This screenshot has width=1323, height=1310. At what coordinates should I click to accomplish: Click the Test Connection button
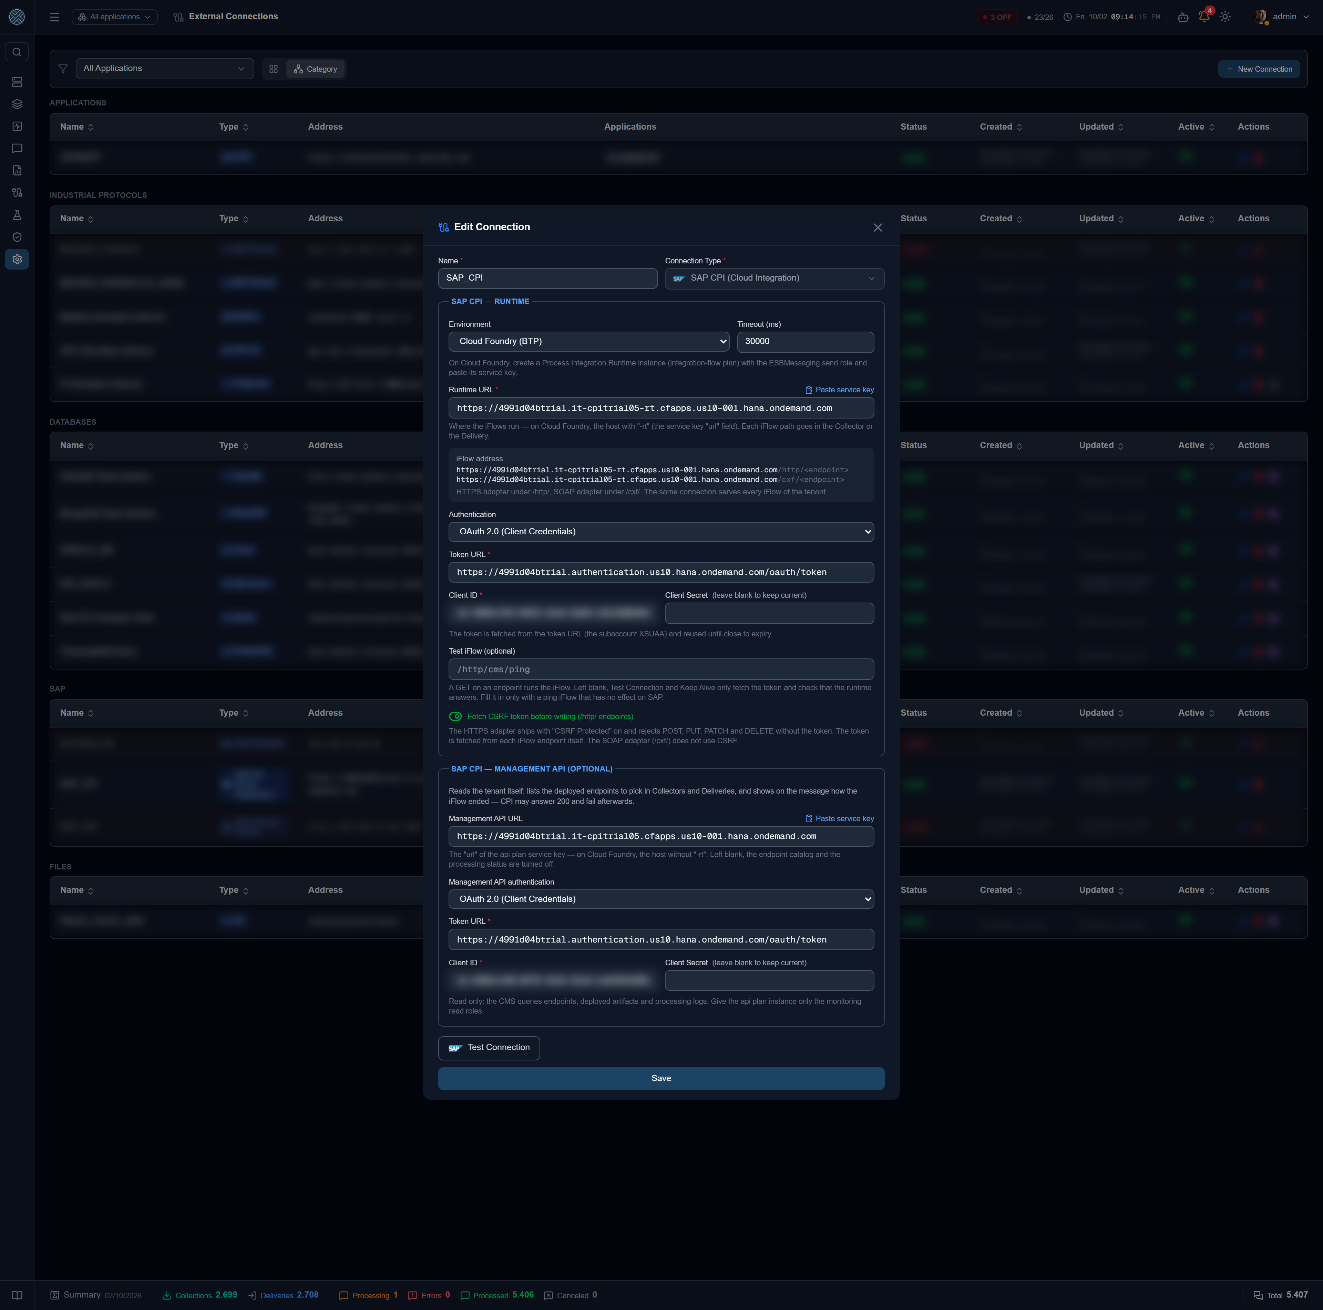[489, 1048]
